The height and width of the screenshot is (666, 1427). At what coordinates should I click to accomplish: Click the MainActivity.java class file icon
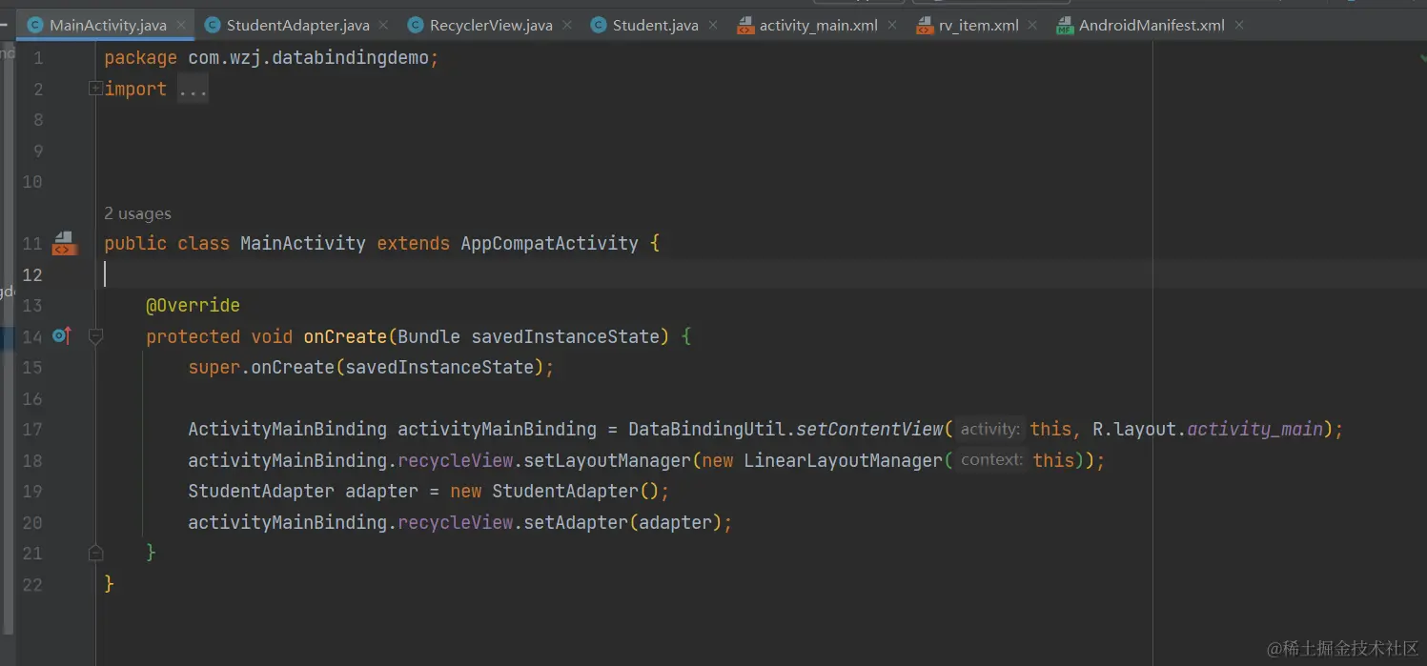click(x=35, y=26)
